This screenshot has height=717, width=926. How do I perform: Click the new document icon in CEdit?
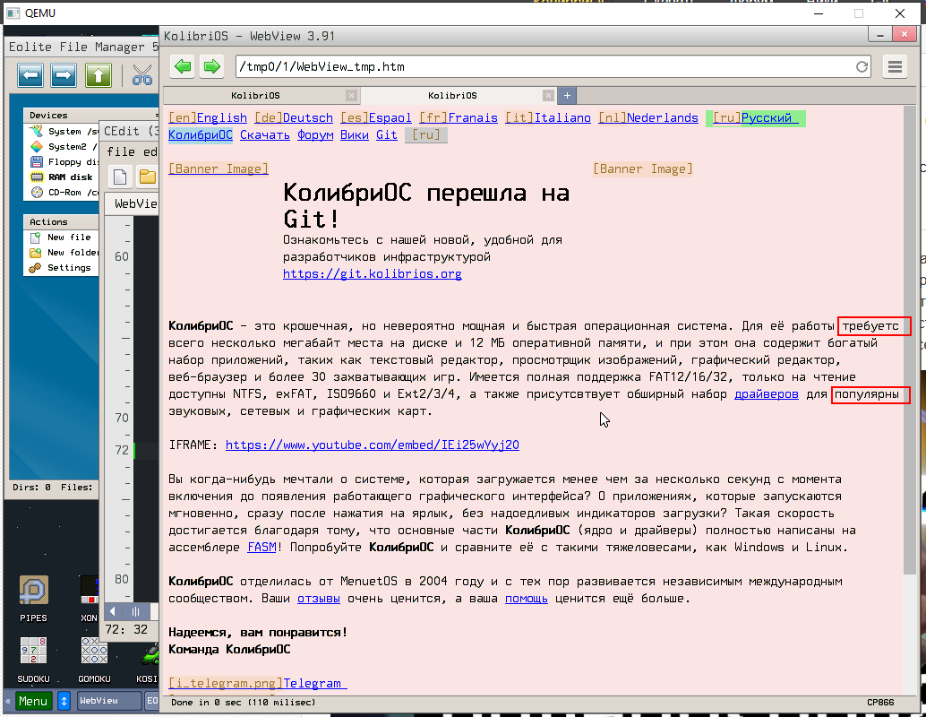click(121, 175)
